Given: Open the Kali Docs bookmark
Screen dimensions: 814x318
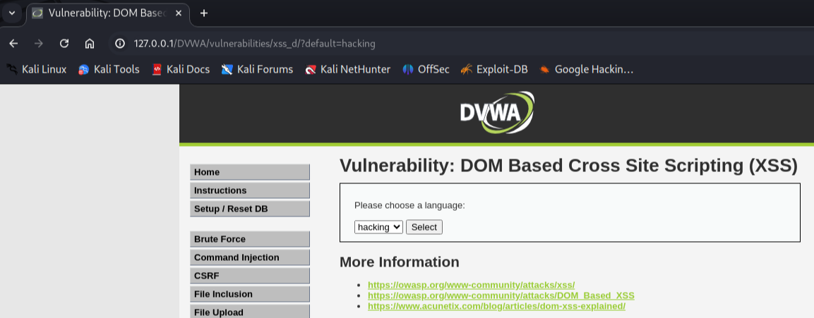Looking at the screenshot, I should click(180, 69).
